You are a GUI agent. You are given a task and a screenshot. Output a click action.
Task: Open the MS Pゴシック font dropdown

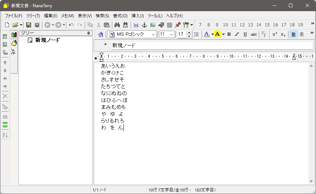click(153, 34)
